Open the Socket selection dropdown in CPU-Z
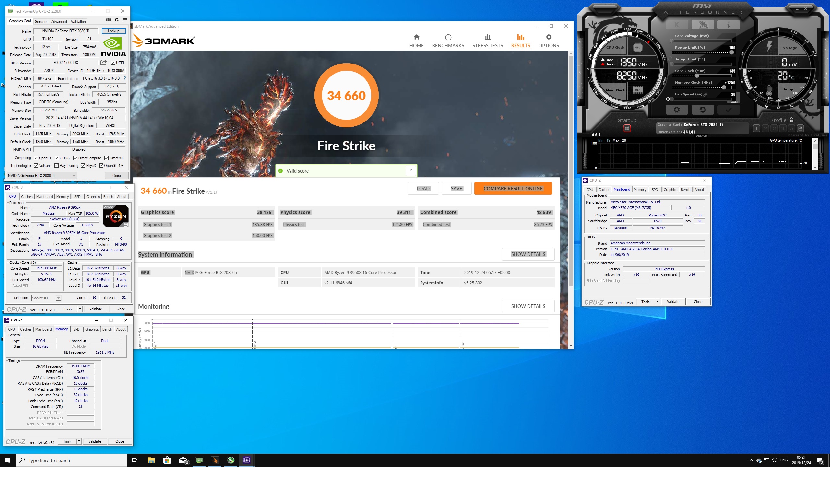This screenshot has width=830, height=490. [x=46, y=298]
